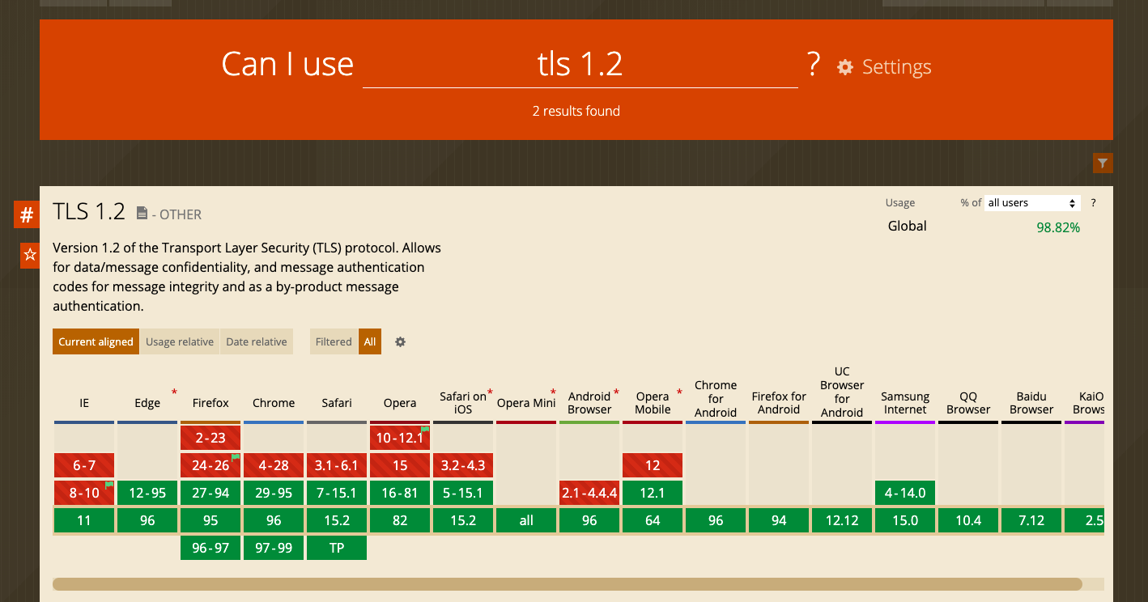Viewport: 1148px width, 602px height.
Task: Click the Global usage percentage value
Action: click(1058, 227)
